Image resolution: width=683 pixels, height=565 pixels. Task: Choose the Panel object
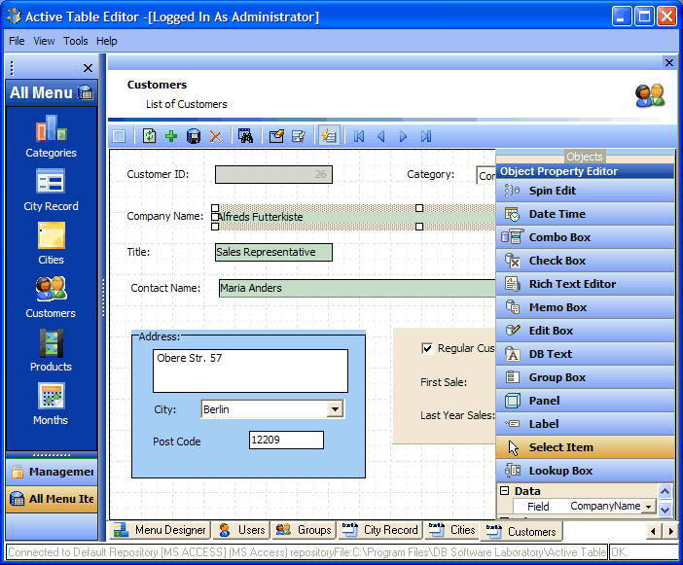[585, 401]
